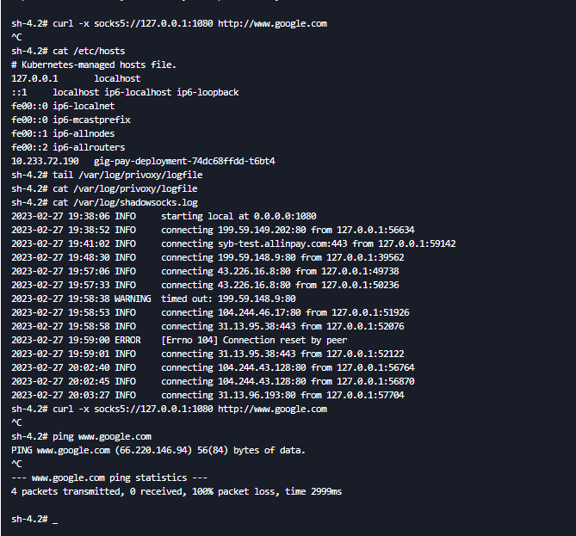This screenshot has height=536, width=576.
Task: Click the ip6-allrouters hosts entry
Action: pos(68,148)
